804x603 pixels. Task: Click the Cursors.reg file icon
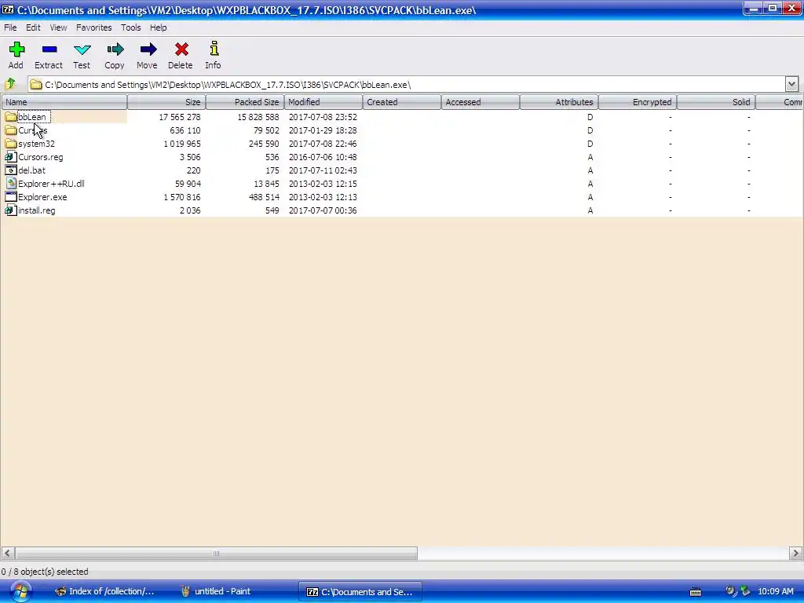click(11, 157)
